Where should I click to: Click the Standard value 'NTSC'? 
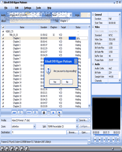[x=111, y=35]
